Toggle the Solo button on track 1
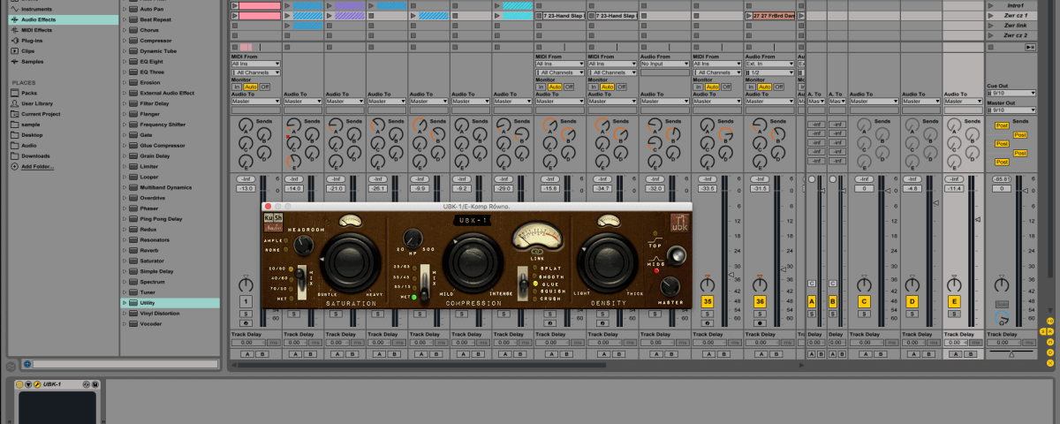The height and width of the screenshot is (424, 1060). click(246, 314)
